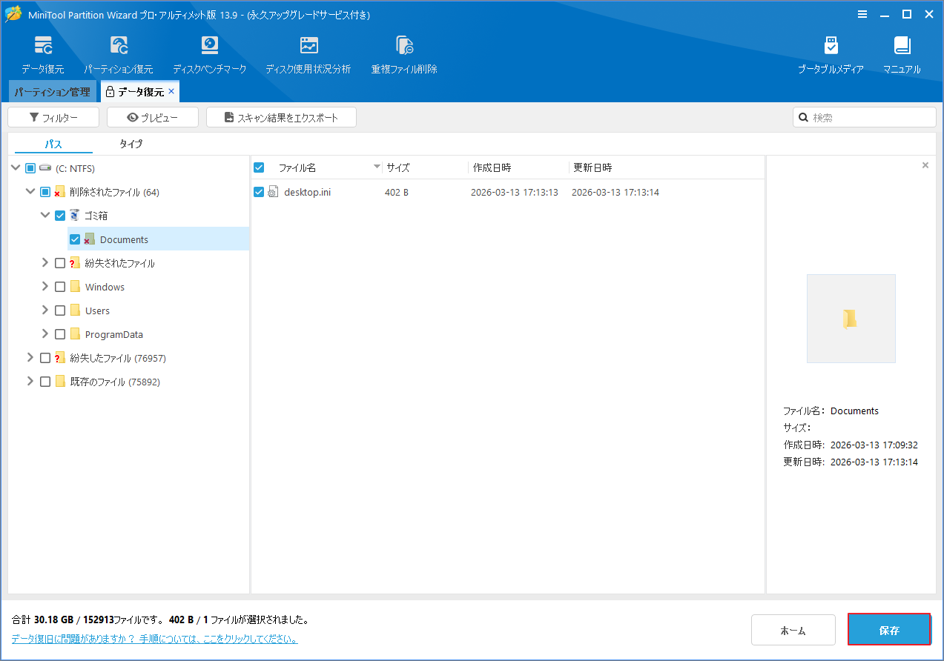Click the C: NTFS drive icon
This screenshot has height=661, width=944.
tap(45, 168)
